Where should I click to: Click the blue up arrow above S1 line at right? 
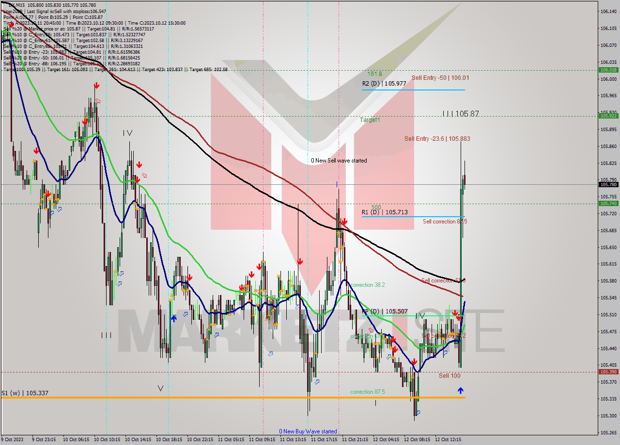point(461,390)
